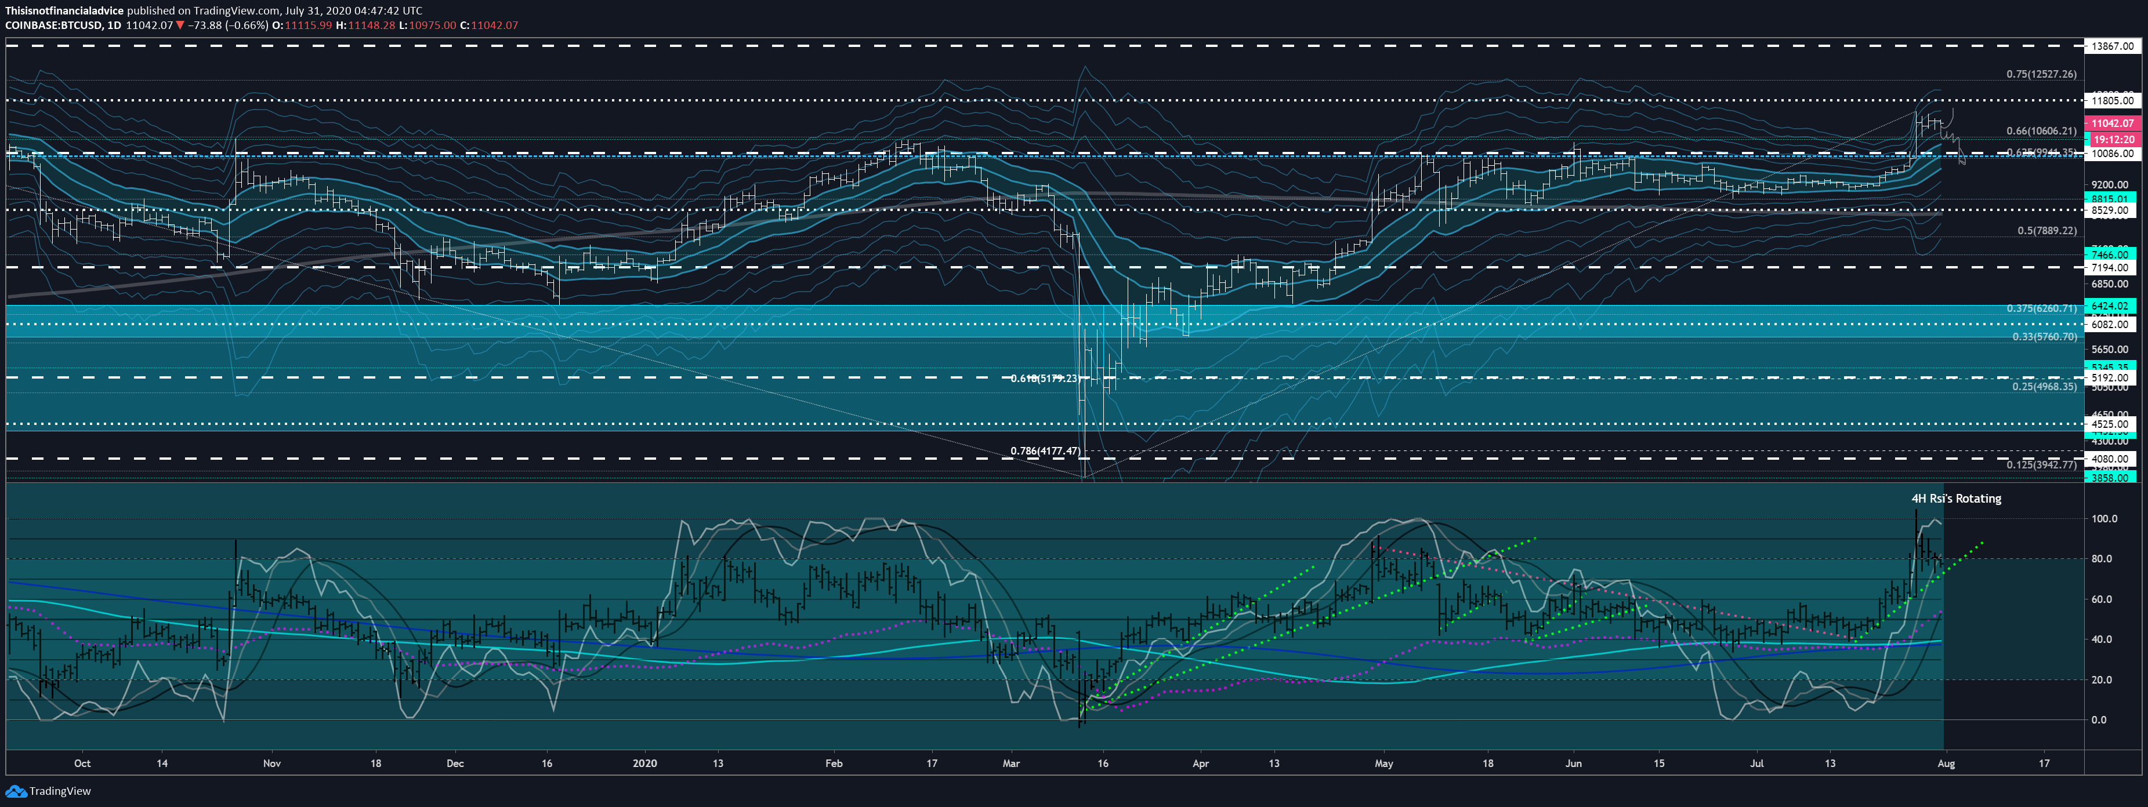Click the RSI 20.0 scale label
Screen dimensions: 2148x807
[2101, 679]
